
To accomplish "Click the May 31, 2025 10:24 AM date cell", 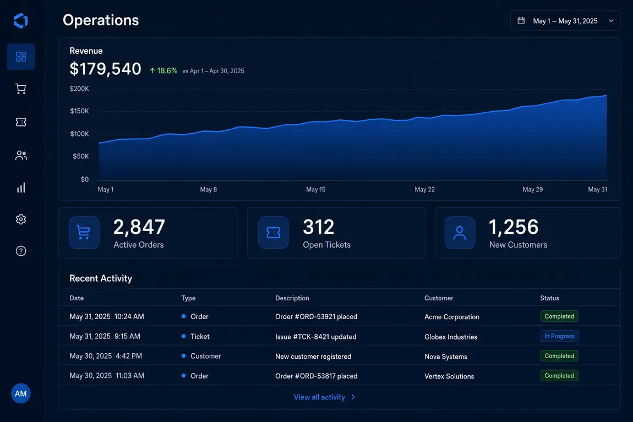I will tap(107, 316).
